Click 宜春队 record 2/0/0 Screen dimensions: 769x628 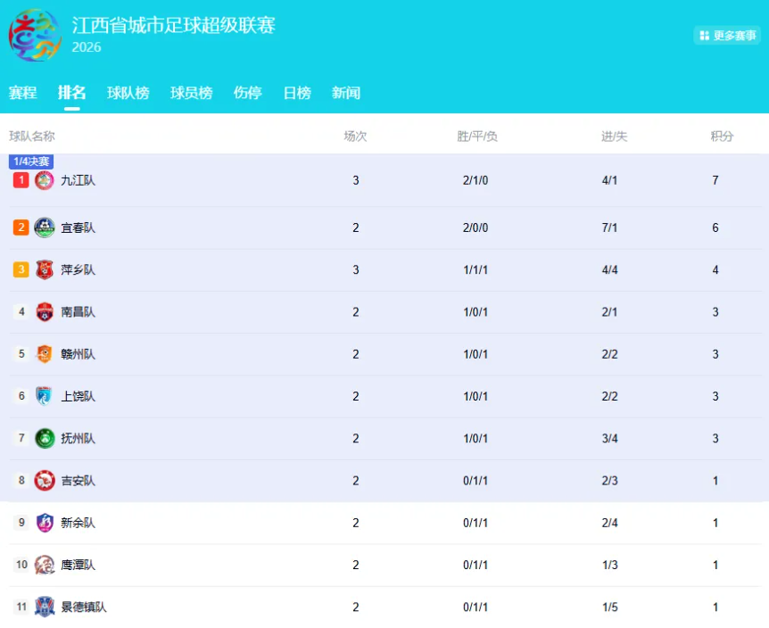[475, 227]
